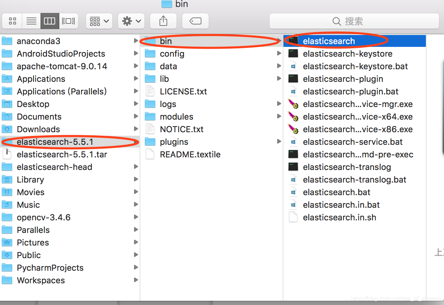Switch to column view mode
The width and height of the screenshot is (444, 305).
tap(50, 21)
